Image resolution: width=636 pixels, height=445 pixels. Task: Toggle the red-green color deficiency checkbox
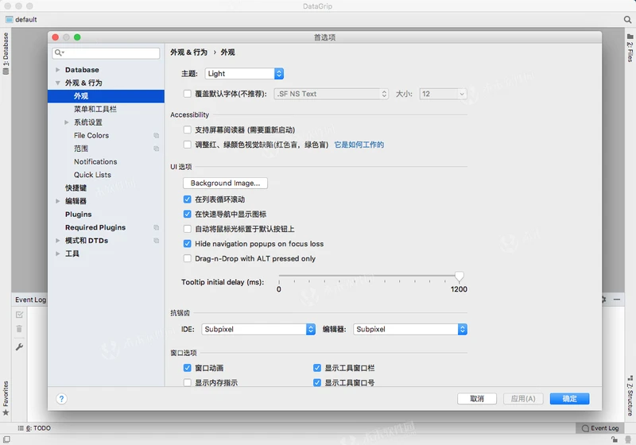coord(187,145)
